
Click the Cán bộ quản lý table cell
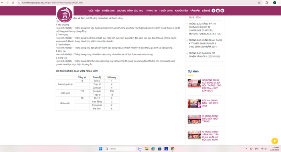point(65,84)
